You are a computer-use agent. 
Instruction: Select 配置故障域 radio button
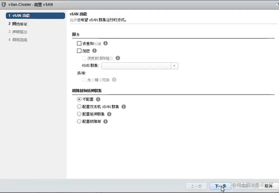point(79,121)
